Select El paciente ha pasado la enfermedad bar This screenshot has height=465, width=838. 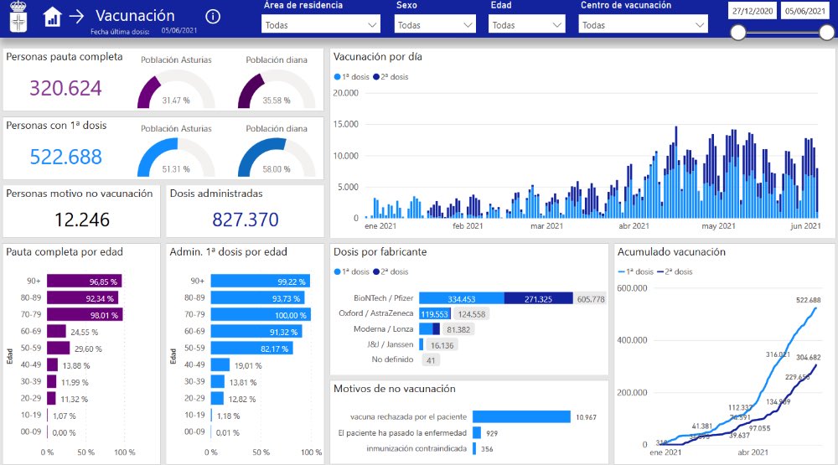(x=477, y=433)
